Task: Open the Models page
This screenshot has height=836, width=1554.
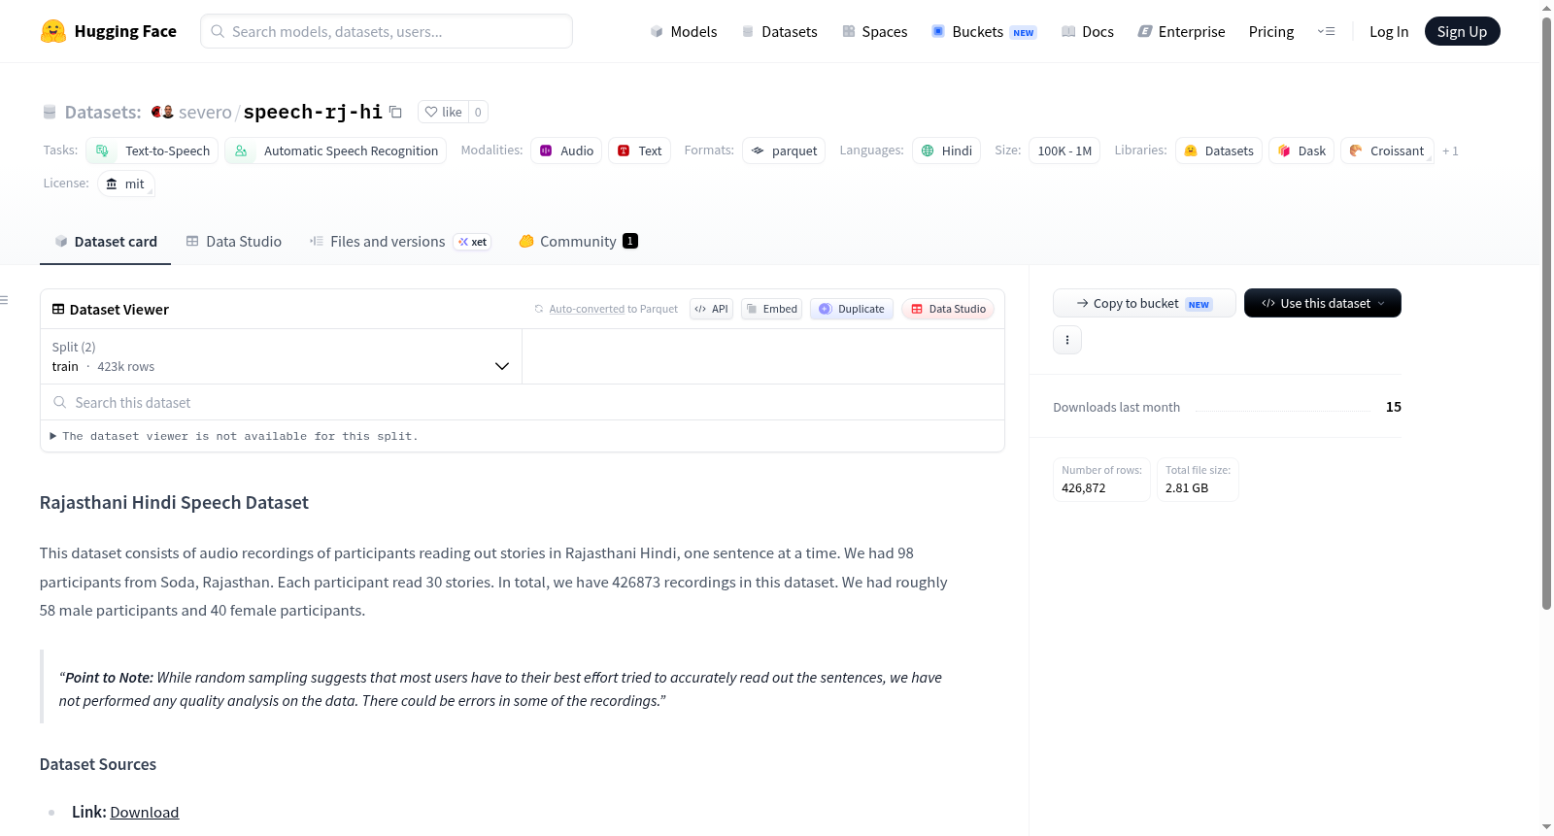Action: tap(684, 31)
